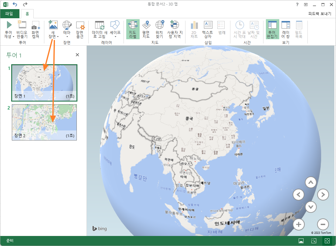Viewport: 336px width, 246px height.
Task: Play the tour with 투어 재생 icon
Action: [x=9, y=25]
